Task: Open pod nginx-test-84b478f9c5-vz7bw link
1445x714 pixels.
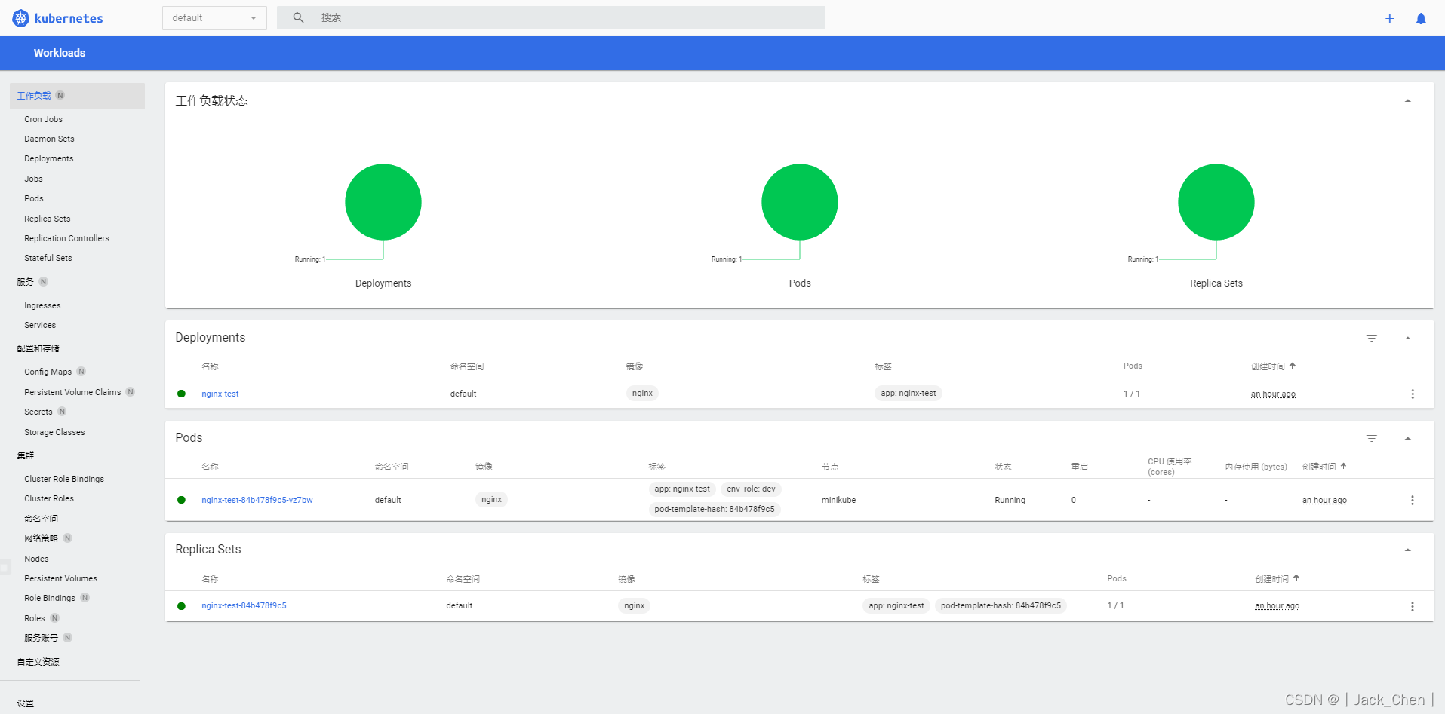Action: click(x=257, y=500)
